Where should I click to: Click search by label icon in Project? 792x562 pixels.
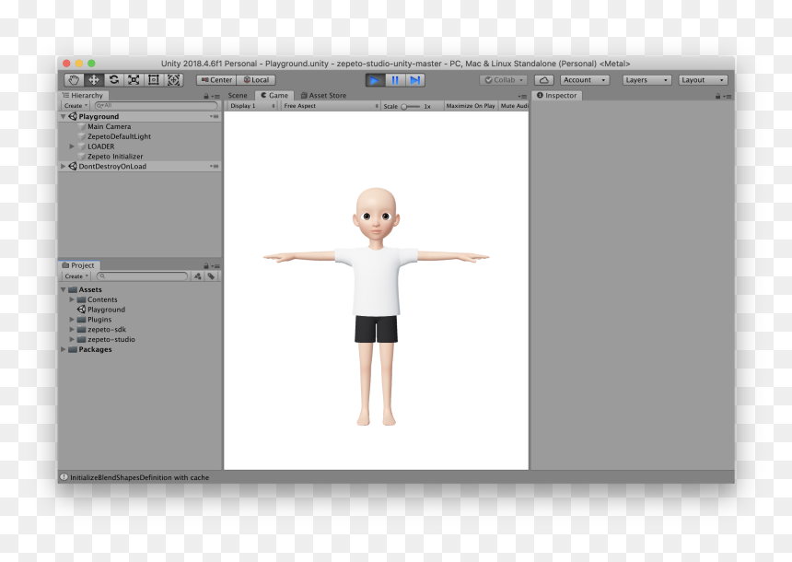[211, 276]
